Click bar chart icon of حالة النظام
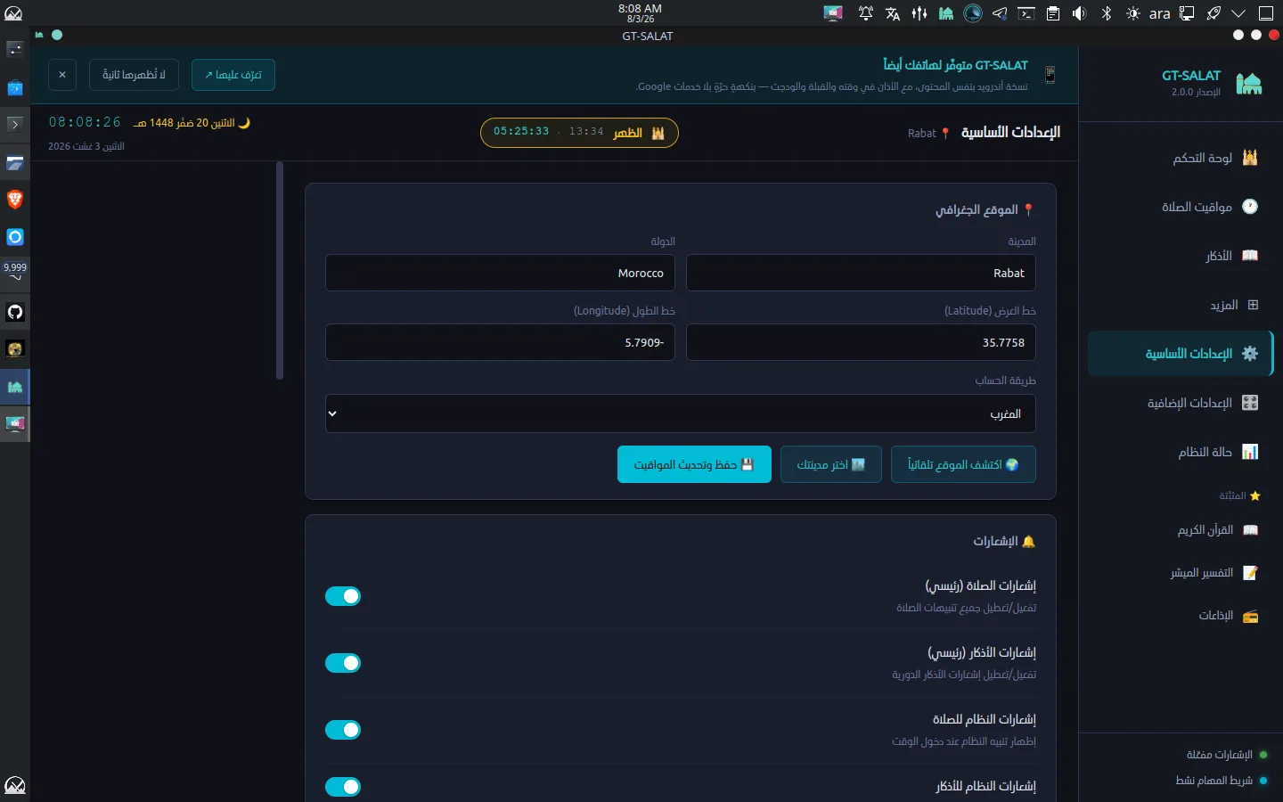The image size is (1283, 802). point(1250,452)
